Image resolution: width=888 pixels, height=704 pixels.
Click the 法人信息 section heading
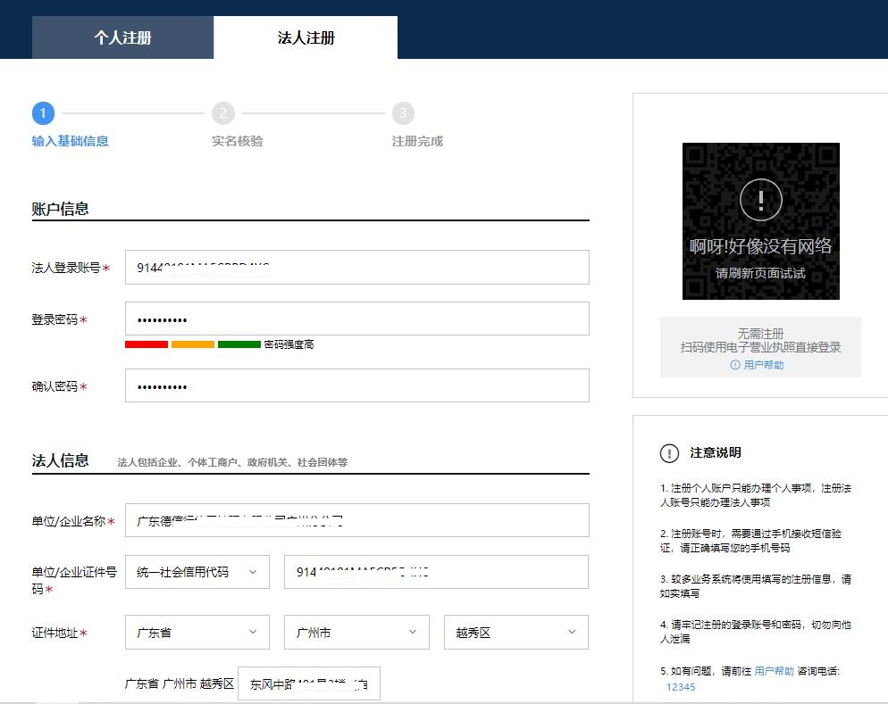point(60,460)
